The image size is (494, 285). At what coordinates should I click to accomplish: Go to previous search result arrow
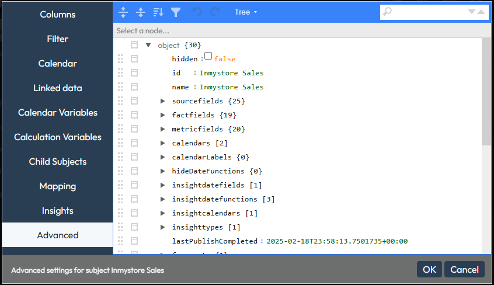click(x=481, y=12)
